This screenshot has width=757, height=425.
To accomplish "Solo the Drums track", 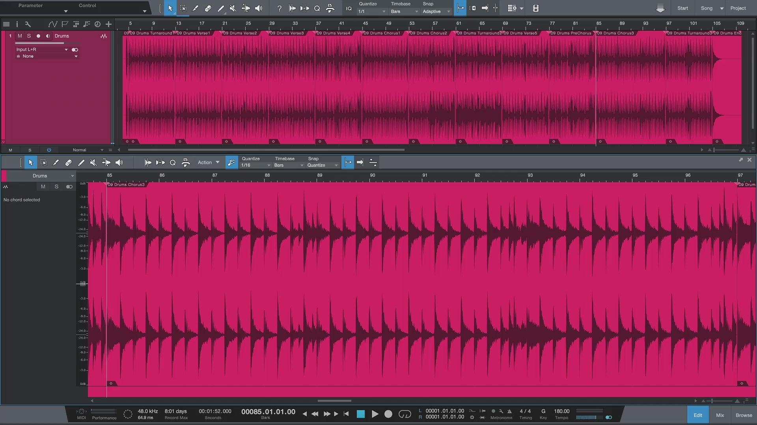I will (29, 36).
